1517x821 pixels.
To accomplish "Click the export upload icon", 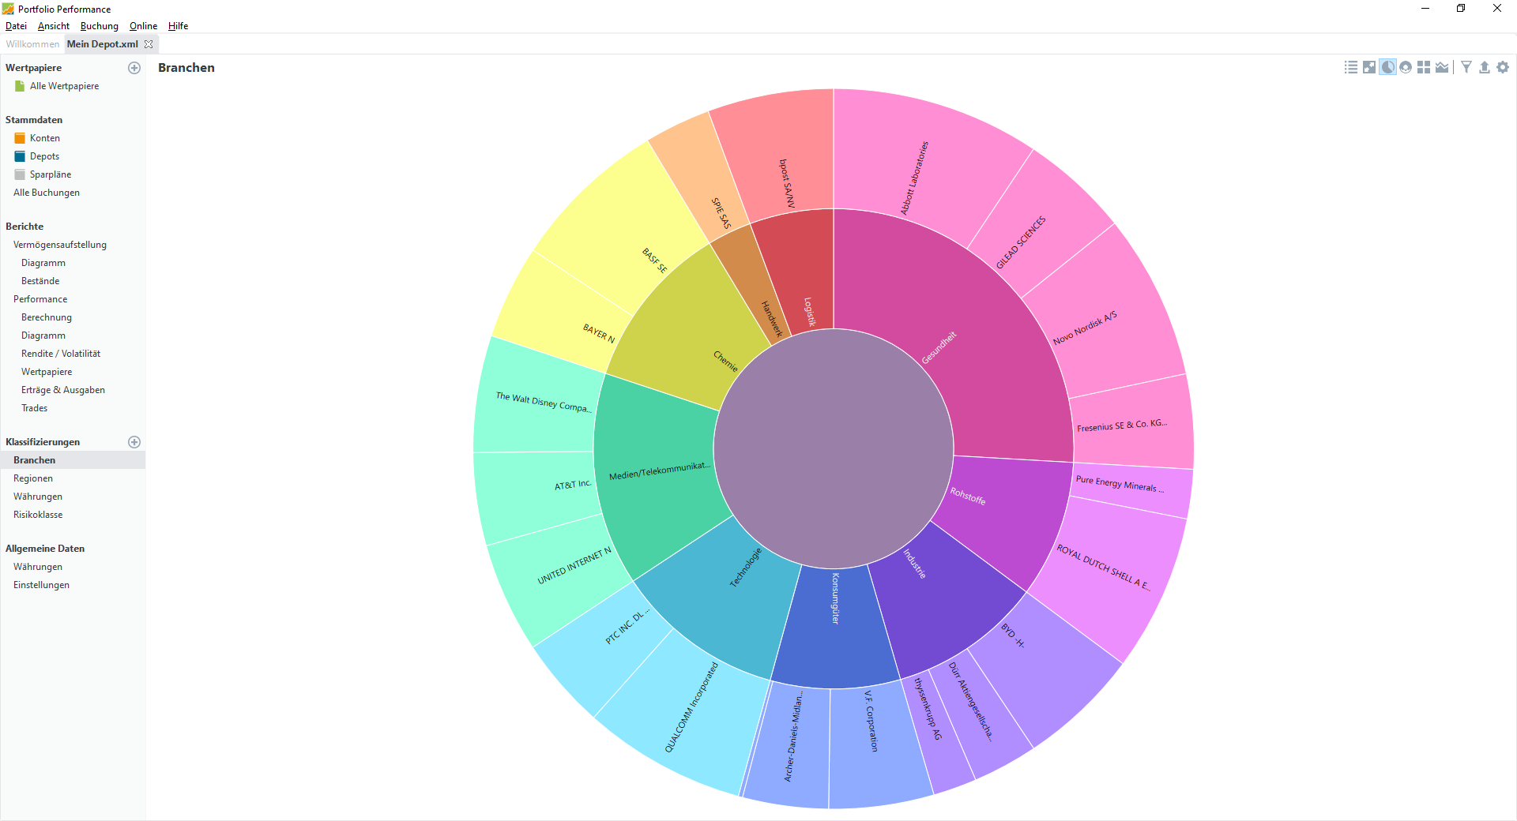I will (x=1485, y=68).
